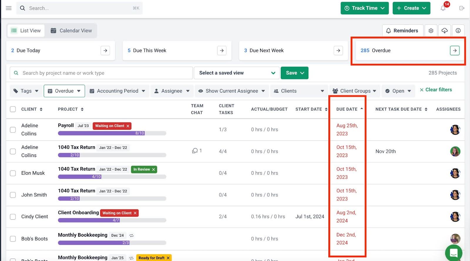Viewport: 470px width, 261px height.
Task: Toggle the select-all header checkbox
Action: [13, 109]
